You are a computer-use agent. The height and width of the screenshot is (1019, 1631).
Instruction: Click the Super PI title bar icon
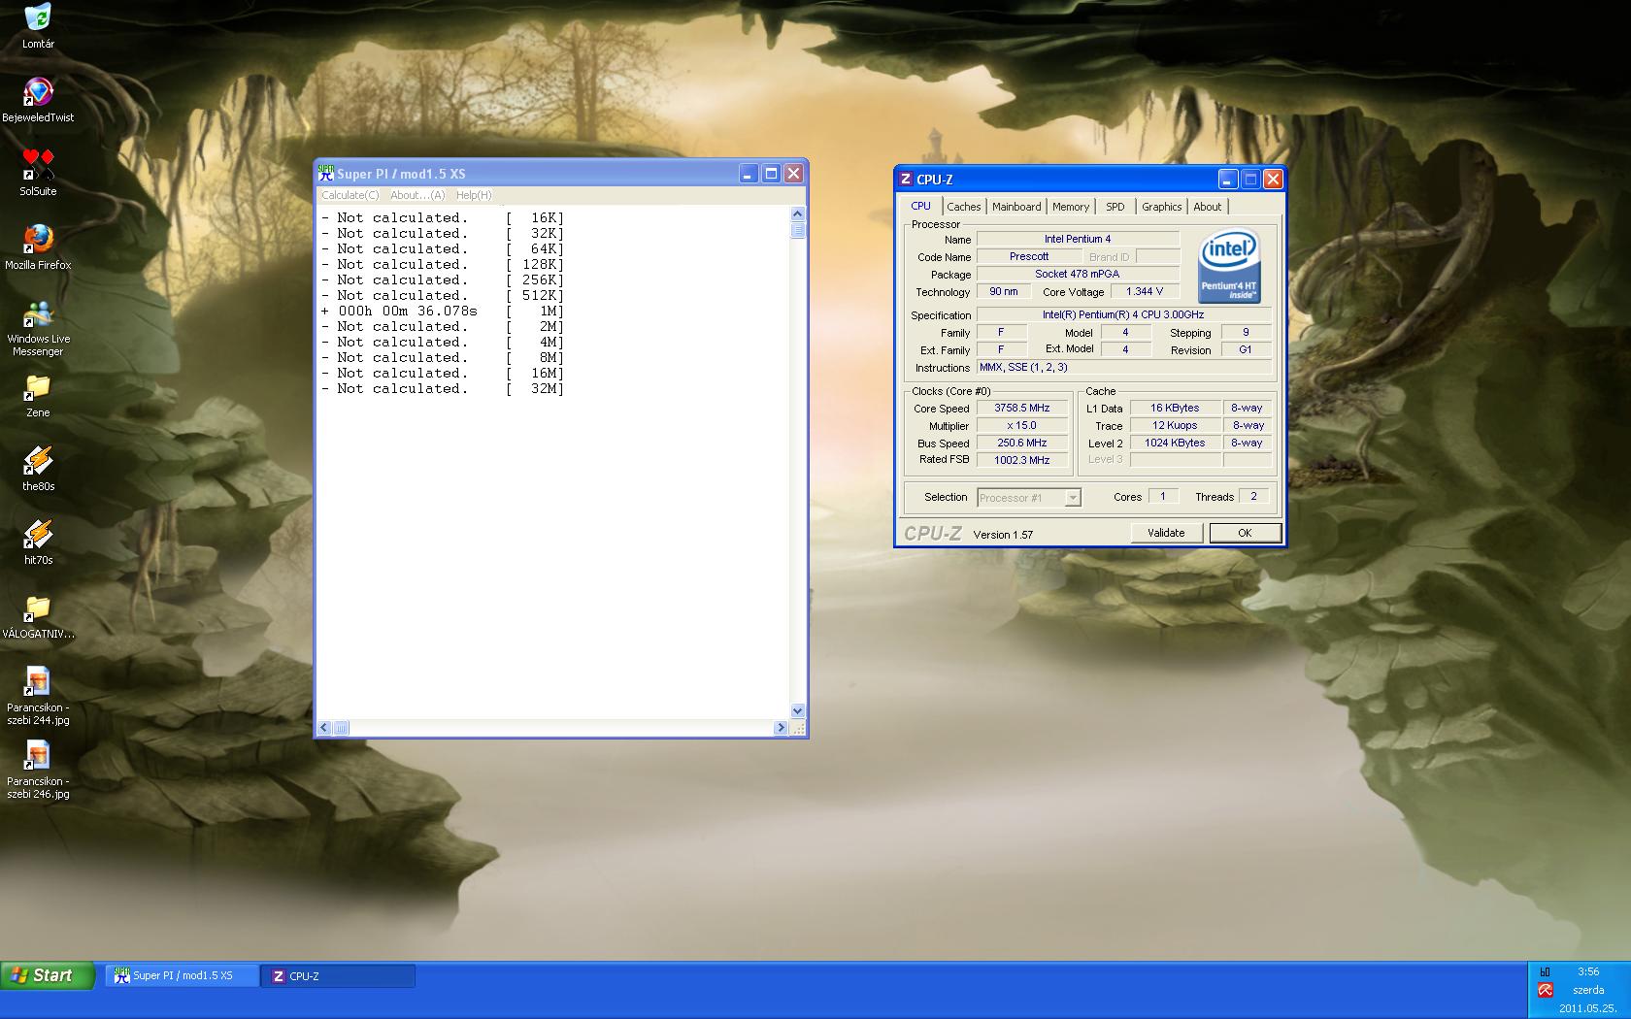326,174
